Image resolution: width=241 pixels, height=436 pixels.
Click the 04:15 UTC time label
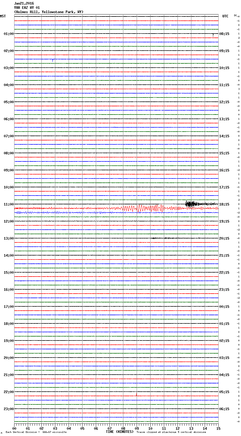pos(224,375)
